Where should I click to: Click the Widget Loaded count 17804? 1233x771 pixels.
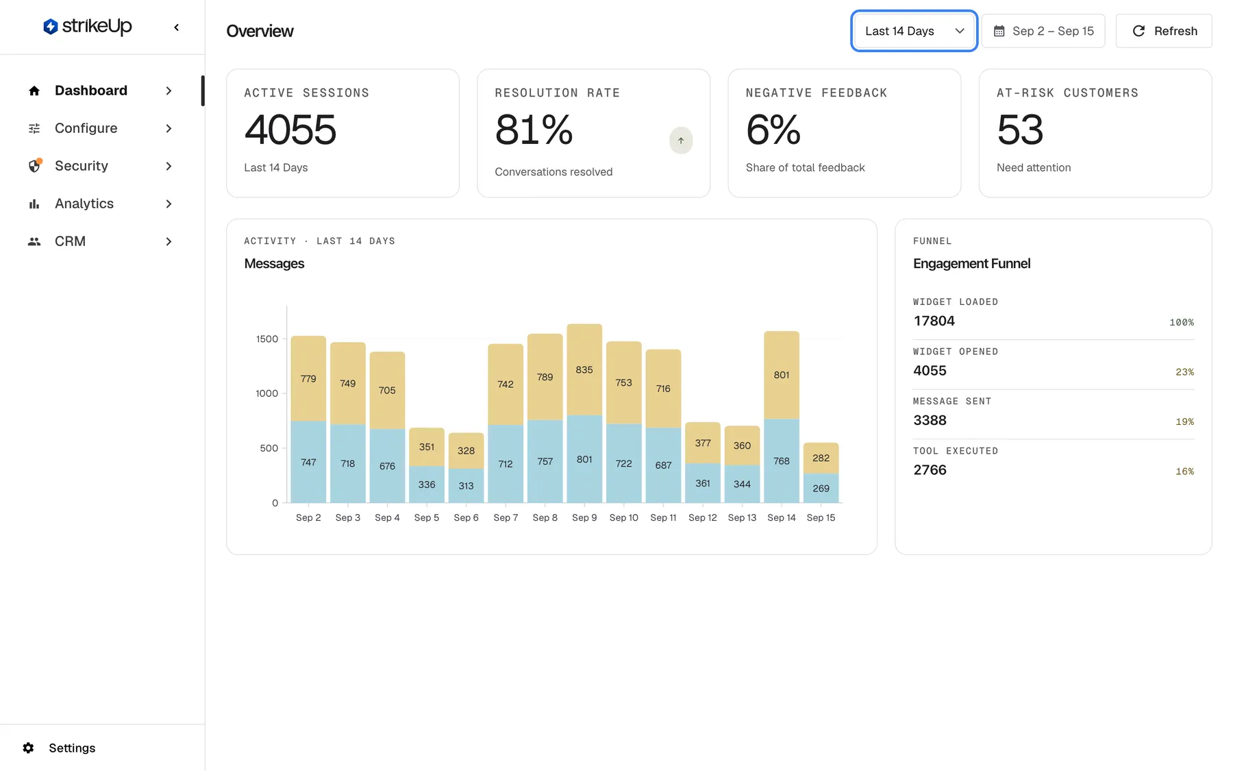point(934,321)
